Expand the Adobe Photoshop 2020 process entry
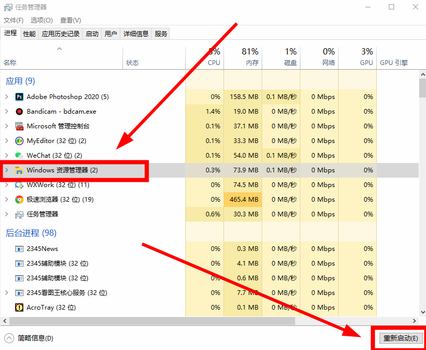The width and height of the screenshot is (426, 350). [x=7, y=96]
